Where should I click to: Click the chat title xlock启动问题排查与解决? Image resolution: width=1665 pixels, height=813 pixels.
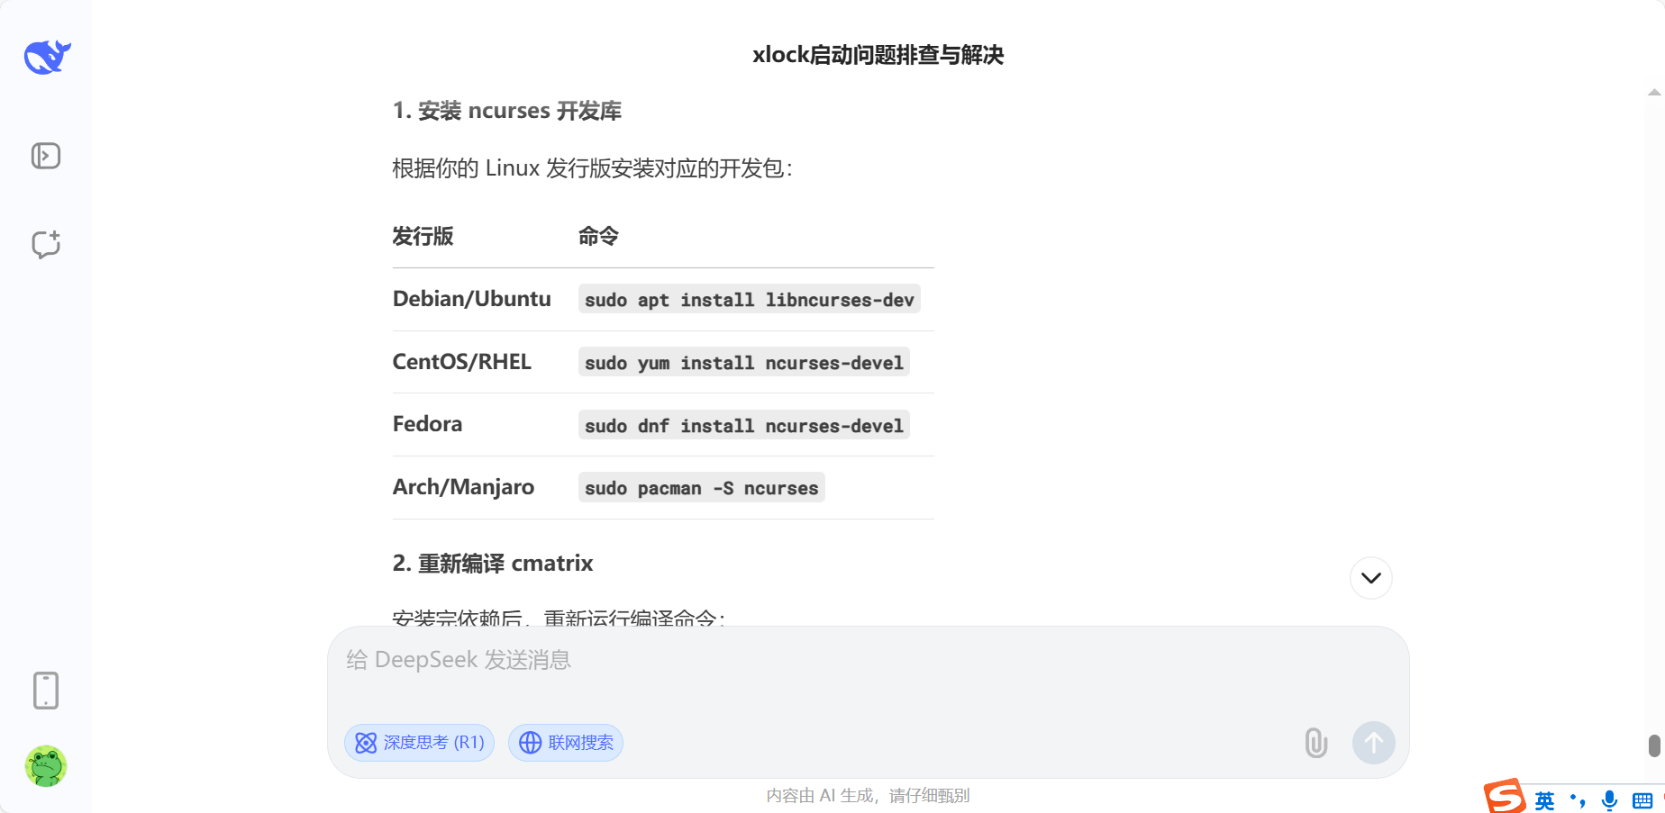(x=878, y=55)
